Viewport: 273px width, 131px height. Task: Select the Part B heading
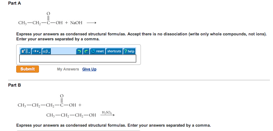[x=14, y=85]
